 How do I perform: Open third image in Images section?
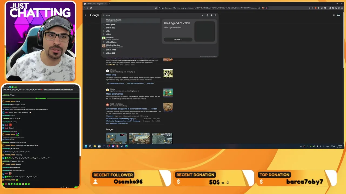(162, 138)
